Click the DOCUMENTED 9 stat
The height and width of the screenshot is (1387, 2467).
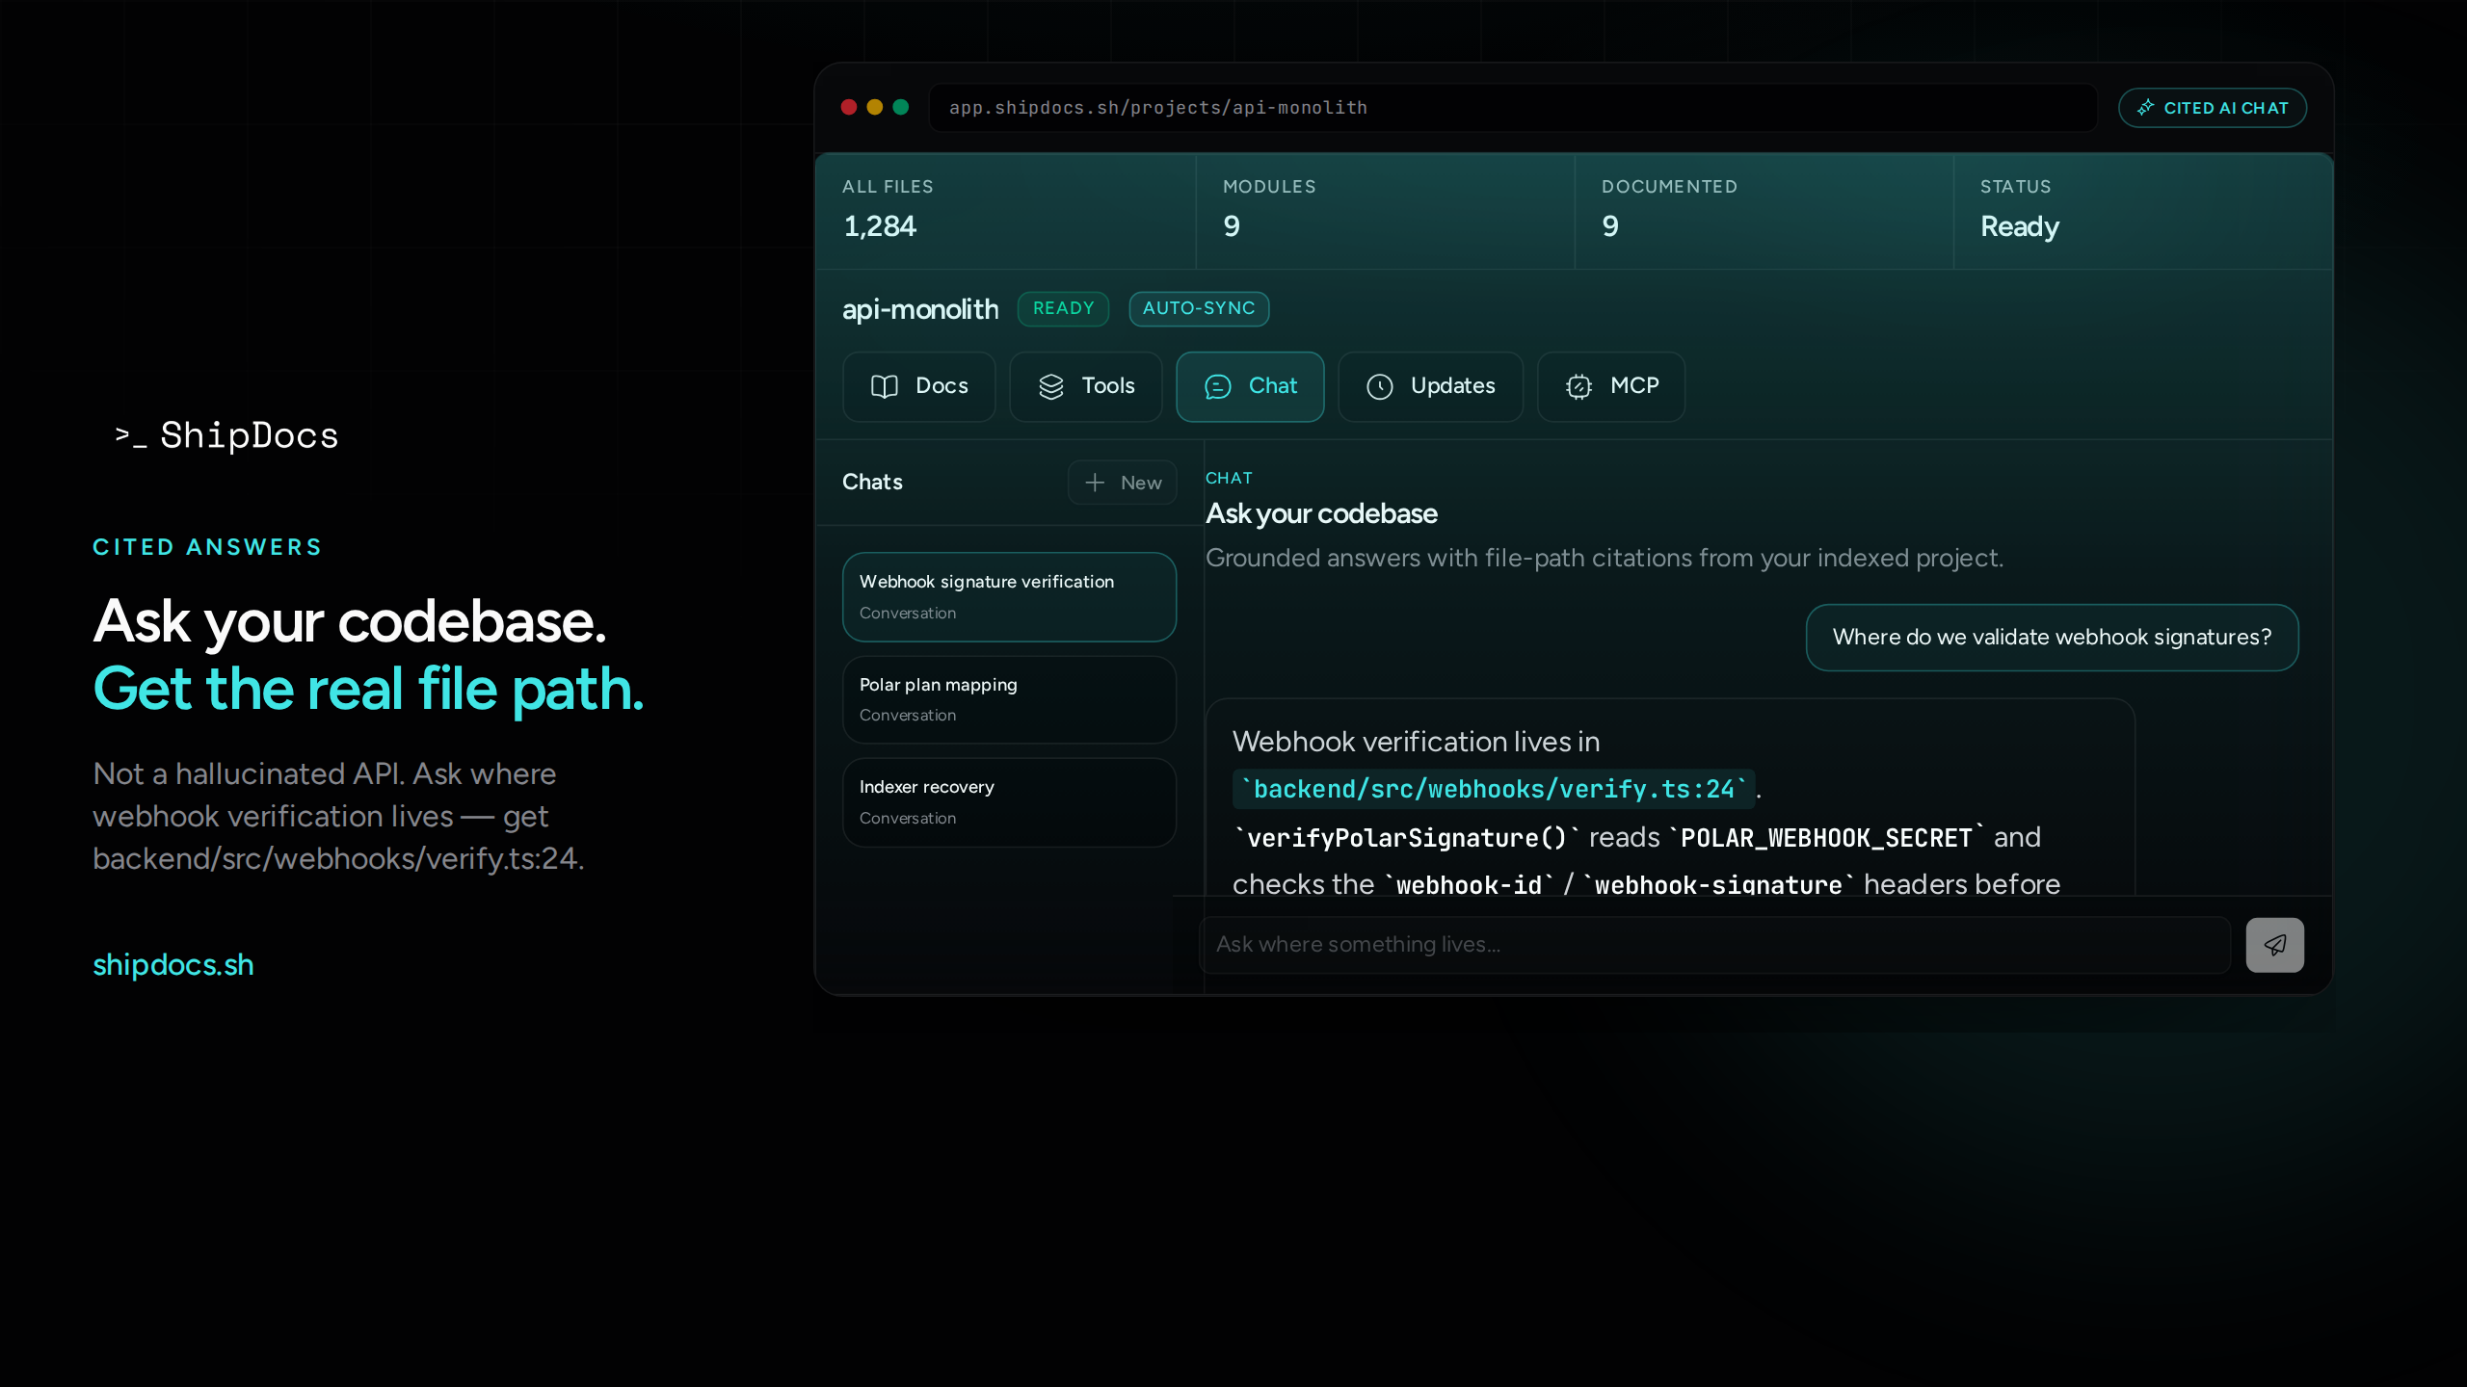coord(1764,209)
